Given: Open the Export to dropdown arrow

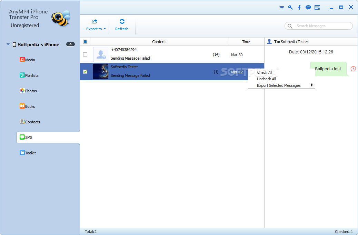Looking at the screenshot, I should click(105, 29).
